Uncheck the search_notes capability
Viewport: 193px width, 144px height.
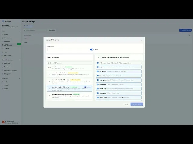tap(98, 97)
